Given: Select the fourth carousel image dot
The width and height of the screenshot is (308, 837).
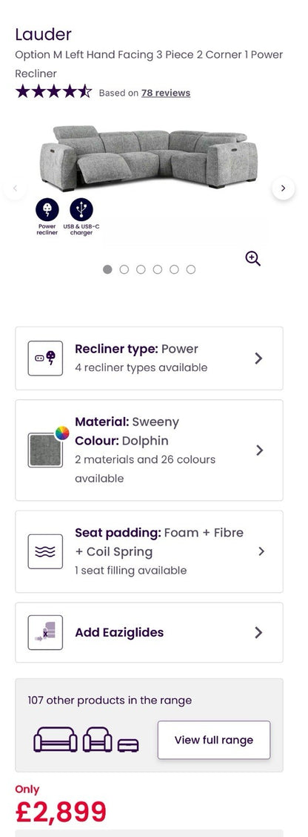Looking at the screenshot, I should [157, 269].
